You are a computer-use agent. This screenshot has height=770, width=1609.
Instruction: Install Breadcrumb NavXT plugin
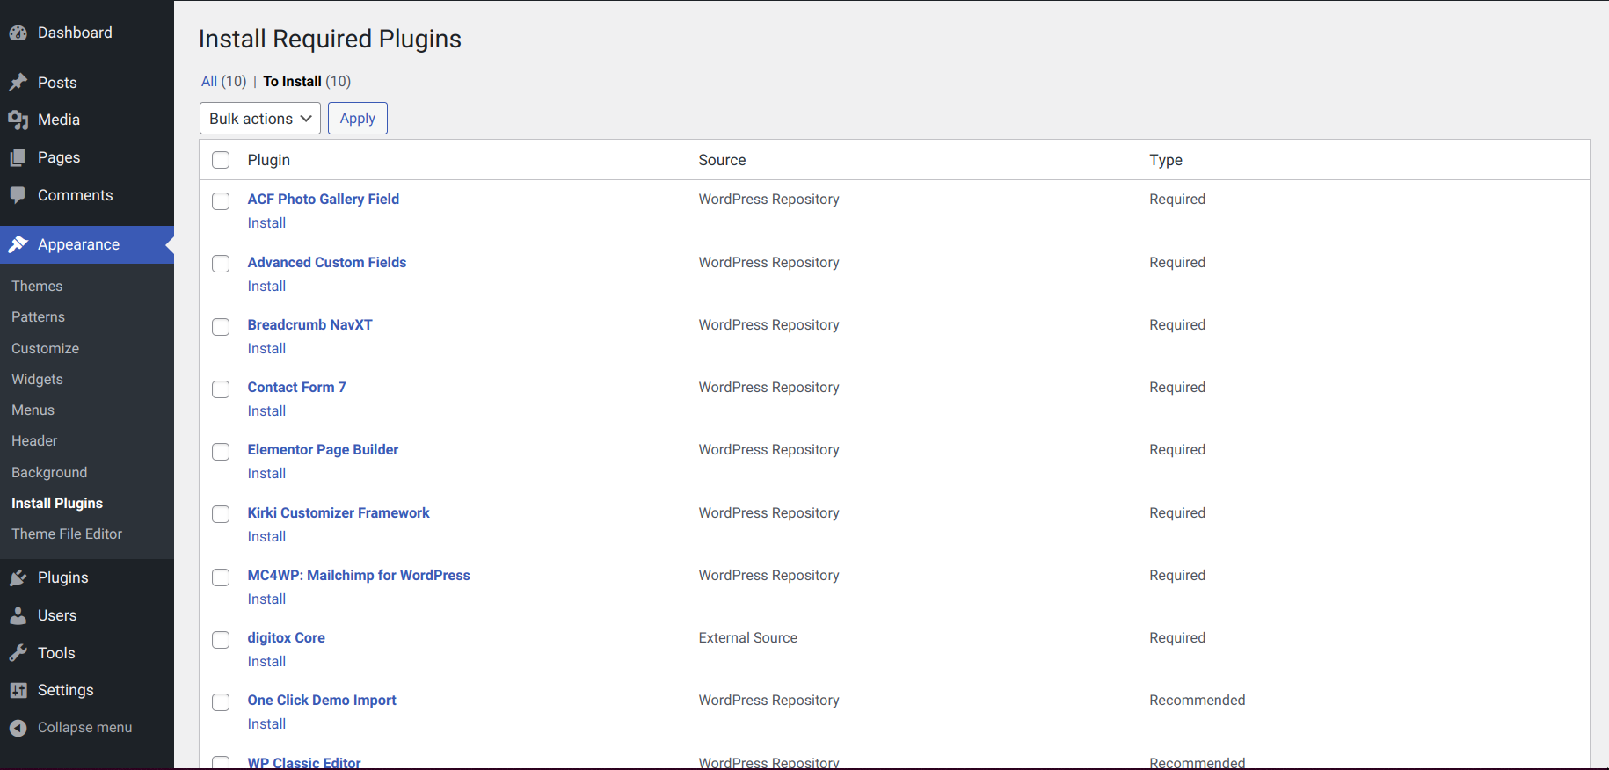click(x=266, y=349)
